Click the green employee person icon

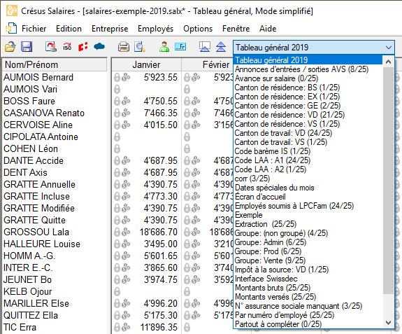pos(164,47)
